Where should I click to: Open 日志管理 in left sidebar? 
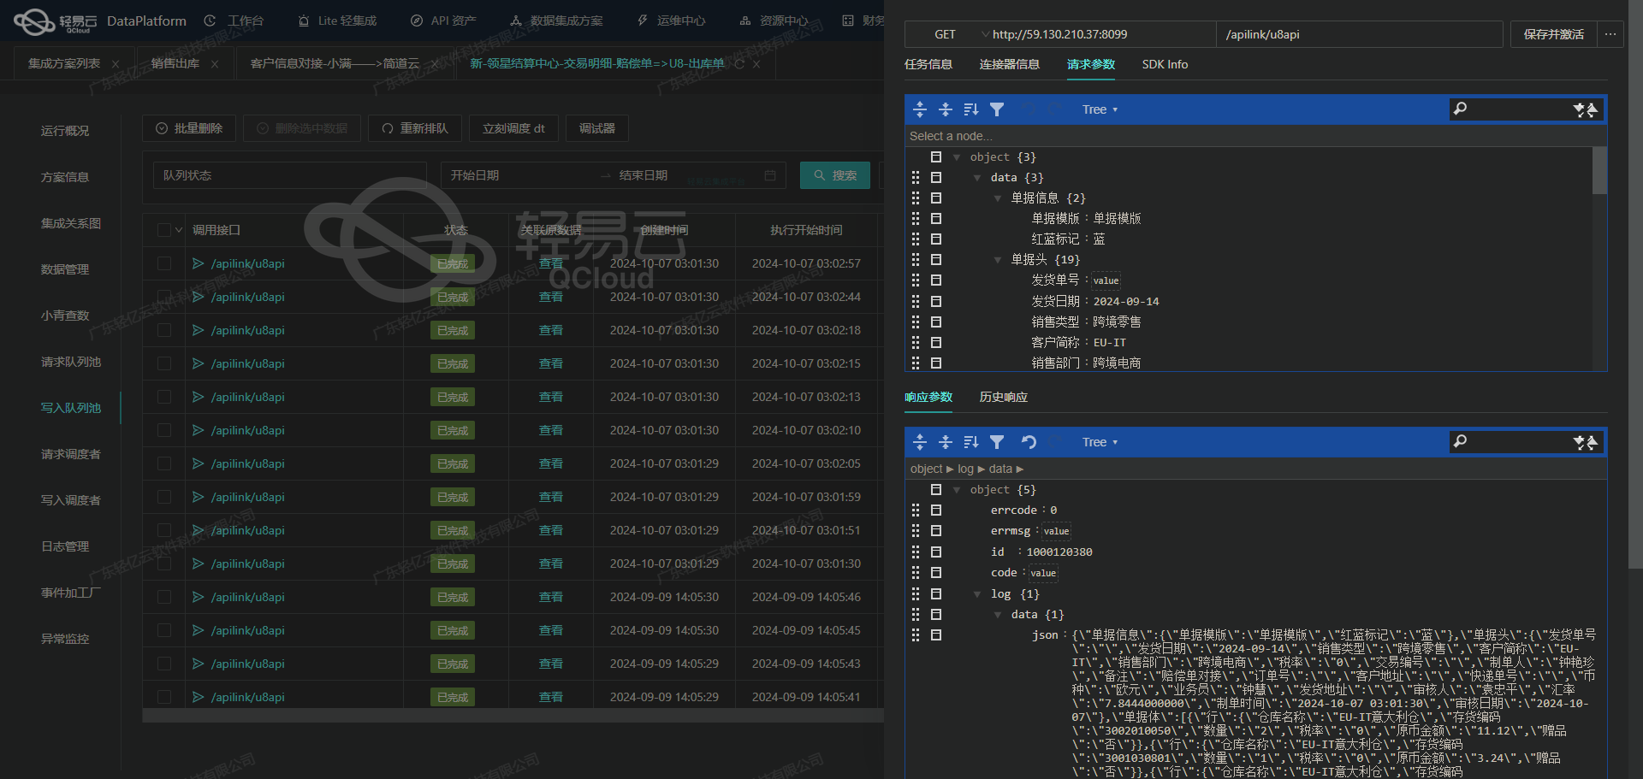click(x=65, y=546)
